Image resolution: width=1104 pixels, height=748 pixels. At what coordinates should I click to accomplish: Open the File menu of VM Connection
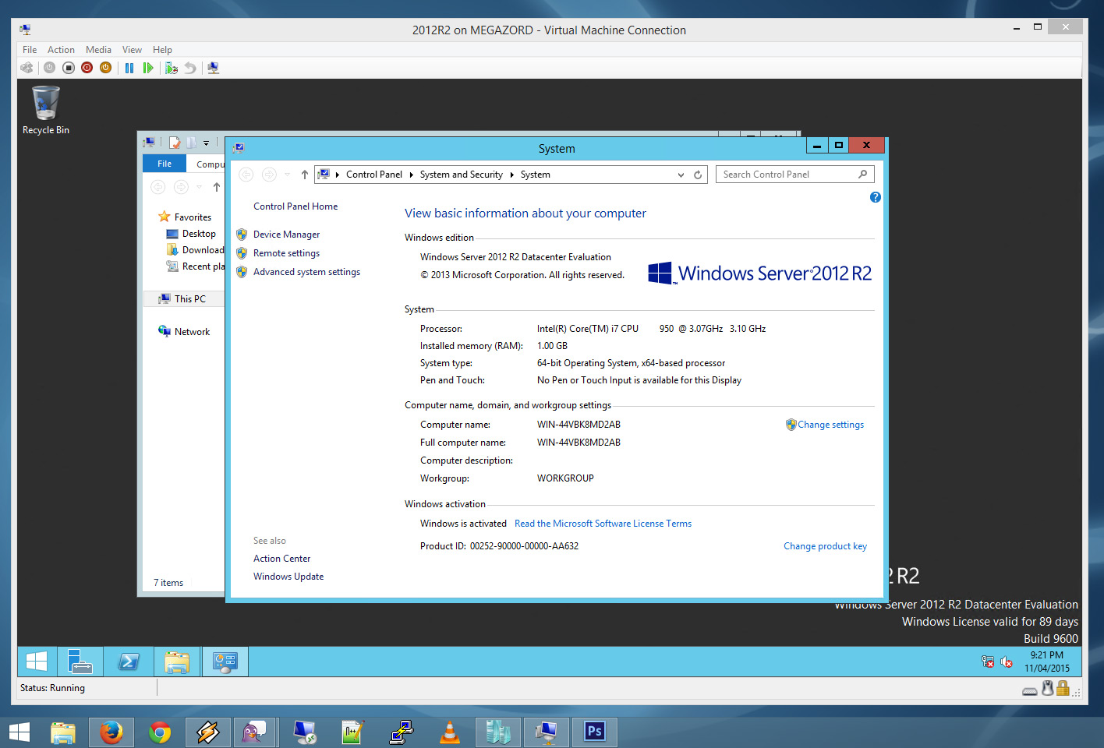[30, 49]
